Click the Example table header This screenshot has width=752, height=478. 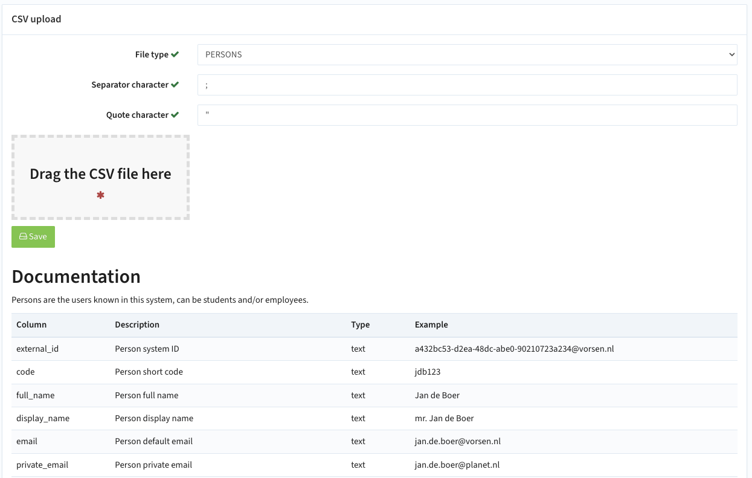(431, 325)
